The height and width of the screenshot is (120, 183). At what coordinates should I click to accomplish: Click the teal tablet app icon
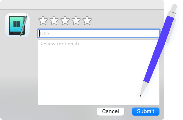pos(17,25)
